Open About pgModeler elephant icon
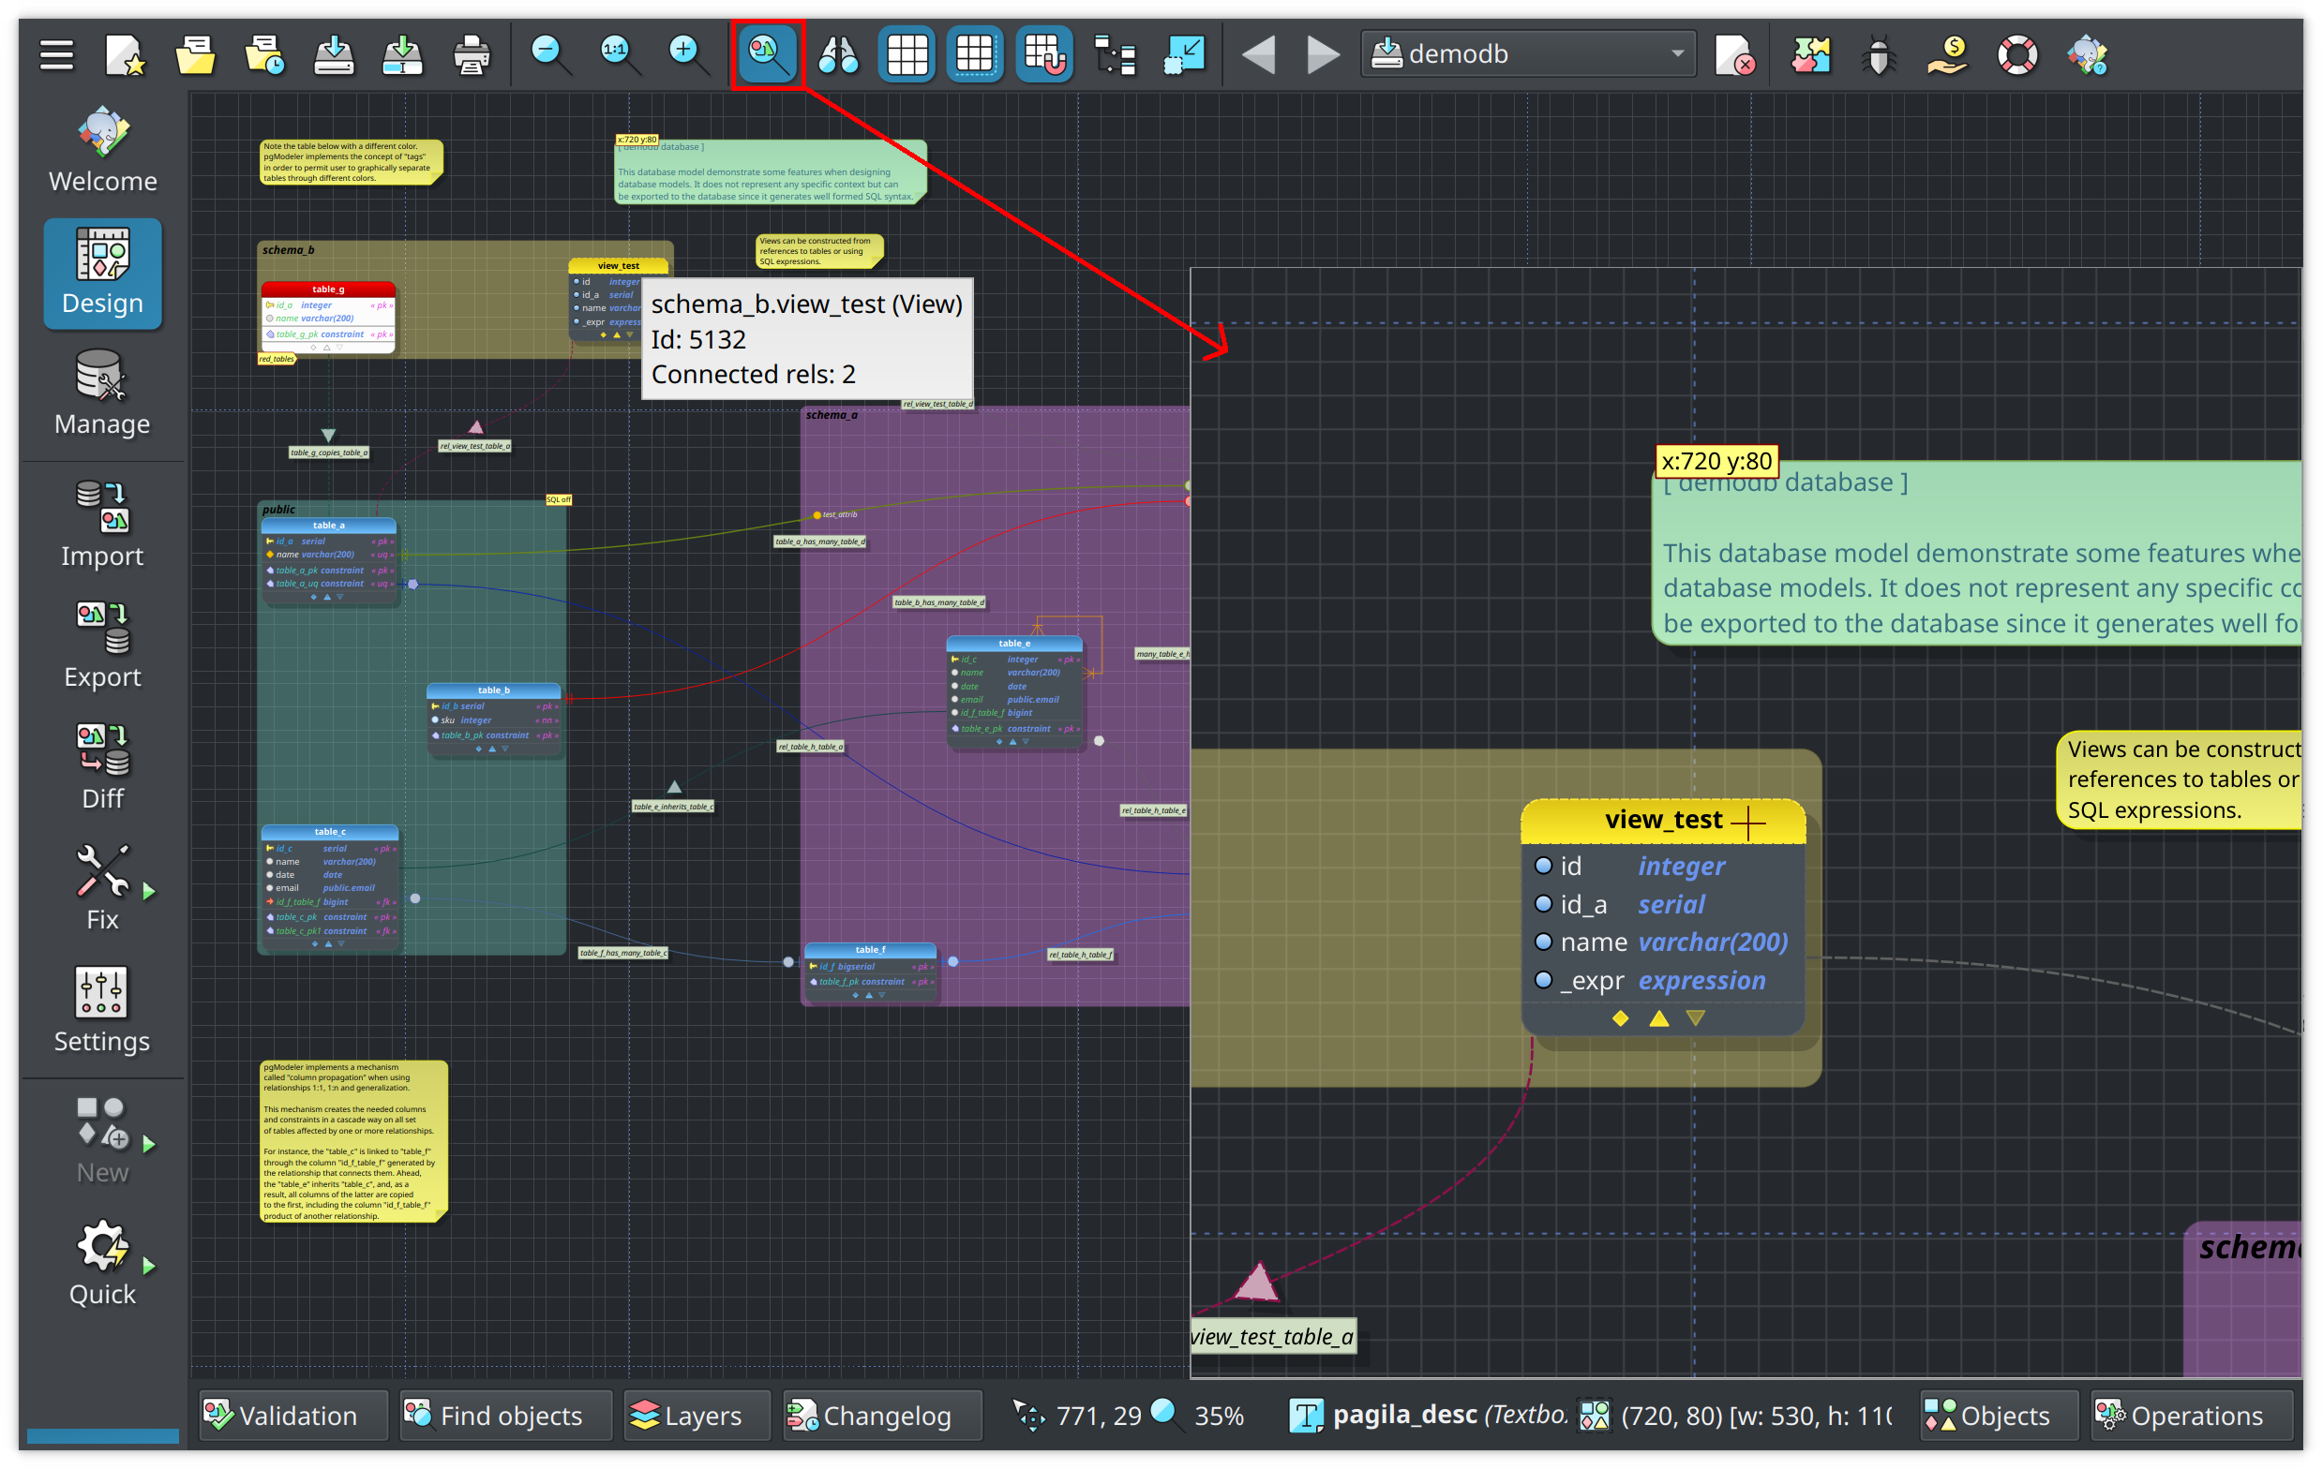Image resolution: width=2323 pixels, height=1469 pixels. 2088,54
